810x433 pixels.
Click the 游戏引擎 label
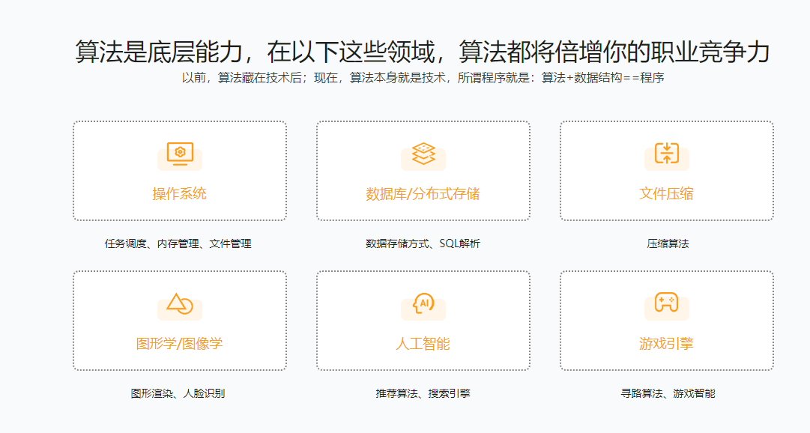coord(666,343)
